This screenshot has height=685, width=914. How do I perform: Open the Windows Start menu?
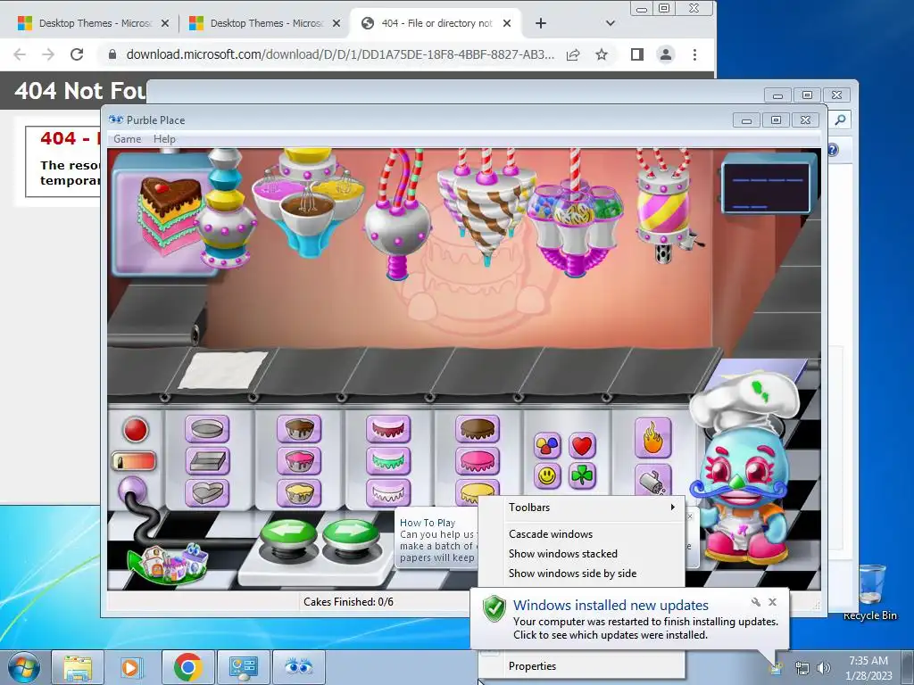pos(24,667)
